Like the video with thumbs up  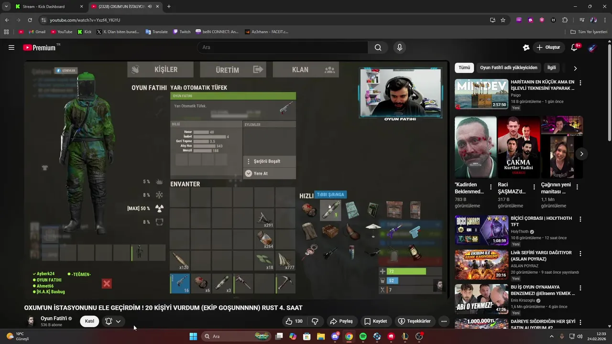(x=294, y=321)
